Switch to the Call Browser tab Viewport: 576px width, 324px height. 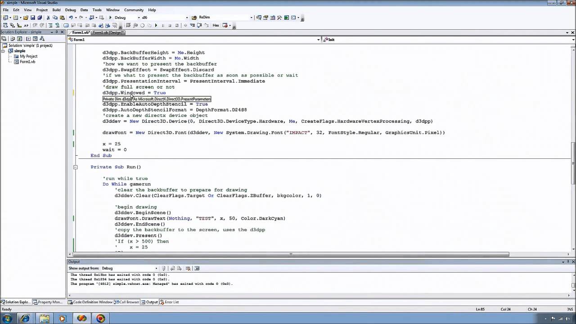(x=127, y=302)
